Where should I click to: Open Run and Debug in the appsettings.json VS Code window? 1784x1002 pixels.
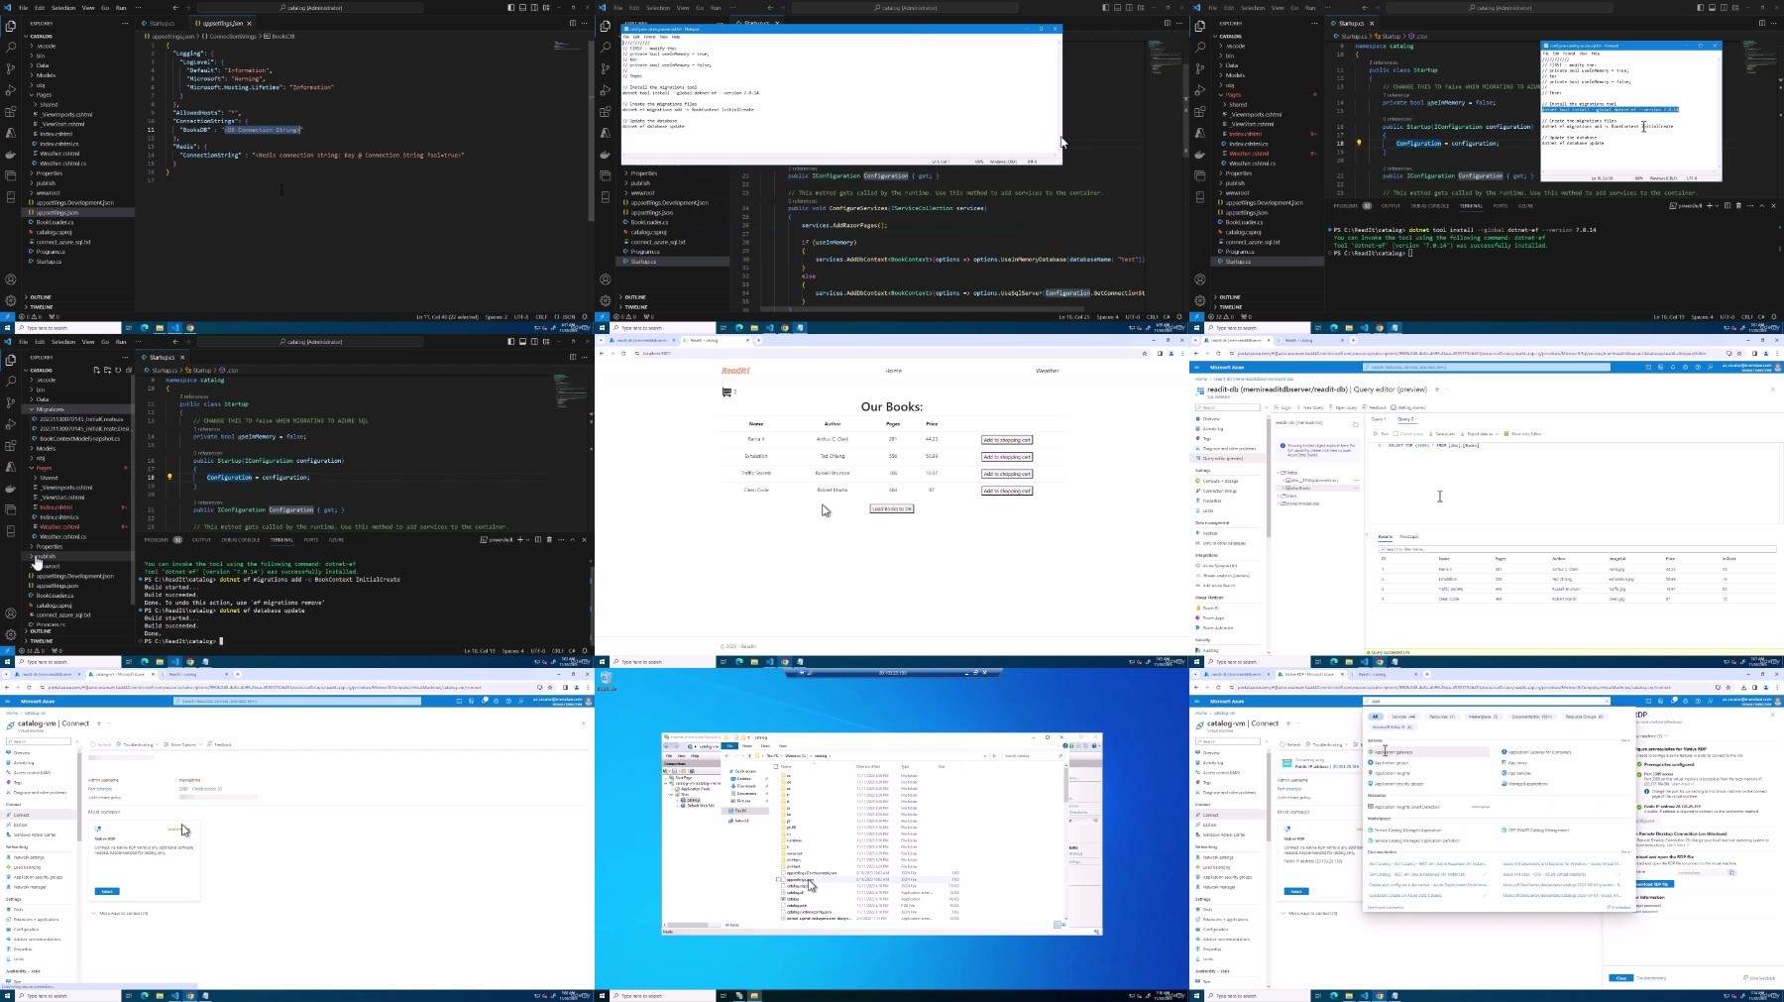[x=11, y=90]
